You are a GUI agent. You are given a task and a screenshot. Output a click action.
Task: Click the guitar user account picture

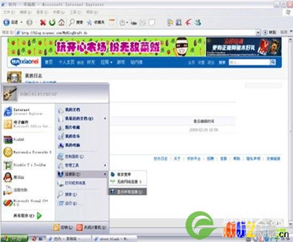click(10, 93)
